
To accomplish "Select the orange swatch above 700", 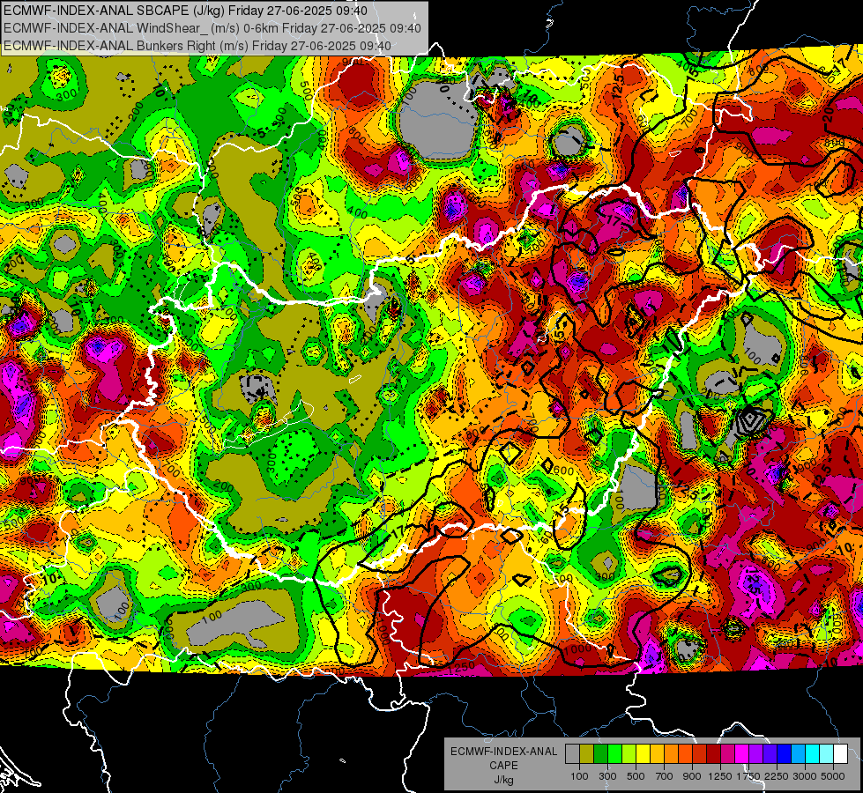I will pyautogui.click(x=672, y=753).
